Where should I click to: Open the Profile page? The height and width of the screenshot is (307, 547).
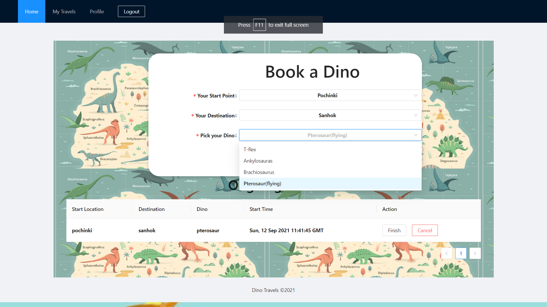97,12
